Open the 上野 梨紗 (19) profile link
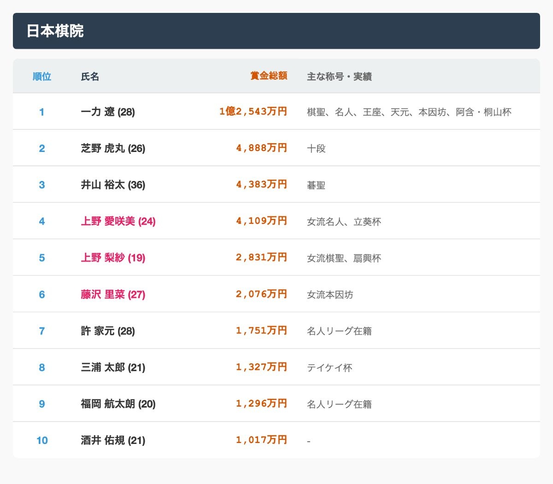 click(113, 258)
